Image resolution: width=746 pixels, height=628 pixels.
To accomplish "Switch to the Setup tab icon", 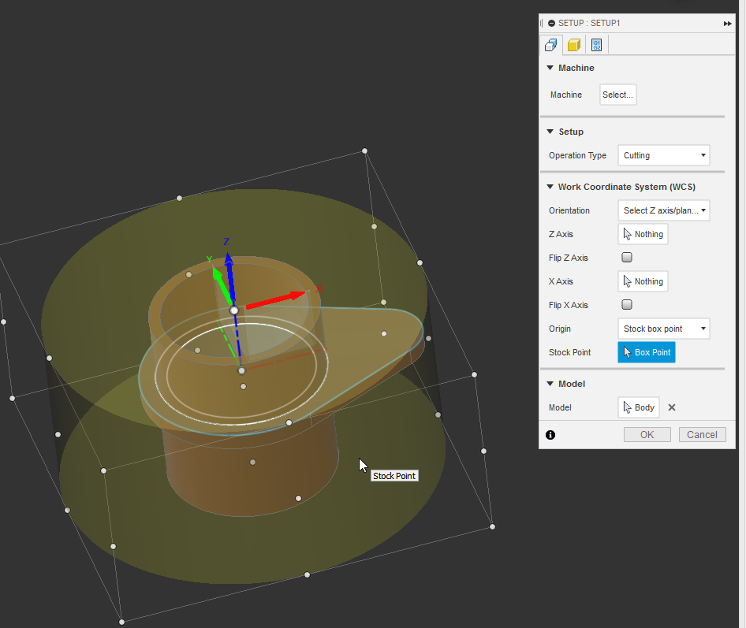I will point(550,45).
